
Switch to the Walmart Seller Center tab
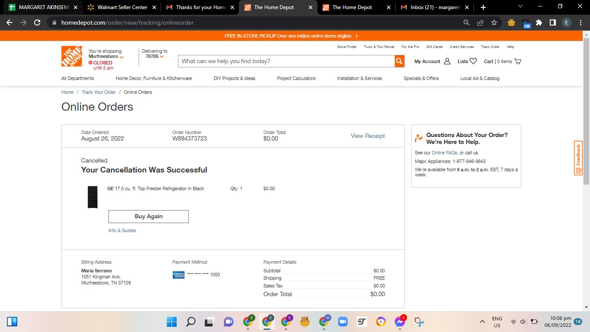click(x=121, y=7)
